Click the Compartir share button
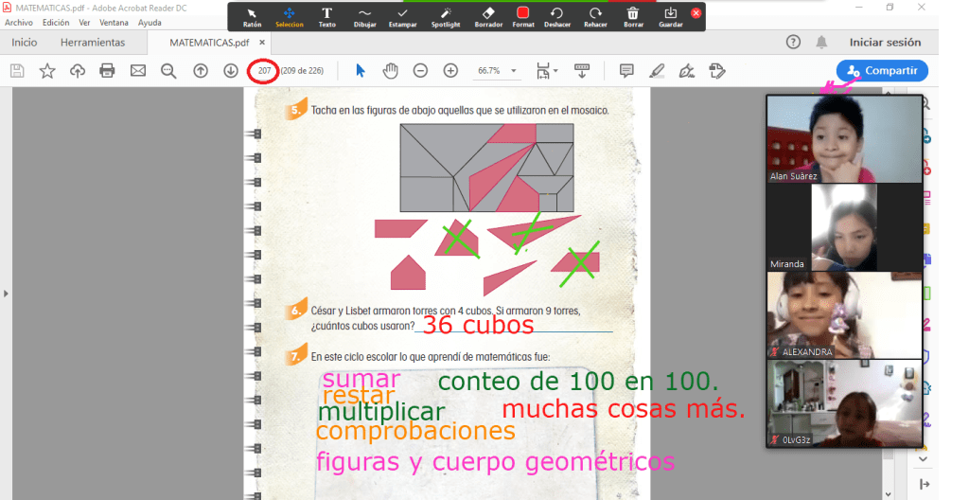969x500 pixels. point(882,70)
